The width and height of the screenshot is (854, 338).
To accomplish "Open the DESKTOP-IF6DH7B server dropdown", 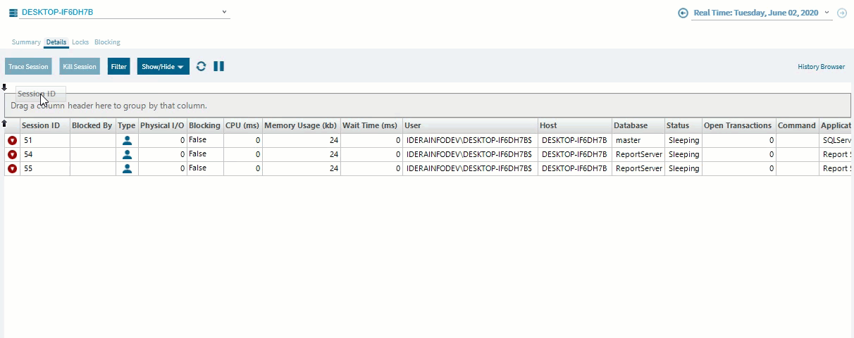I will [224, 12].
